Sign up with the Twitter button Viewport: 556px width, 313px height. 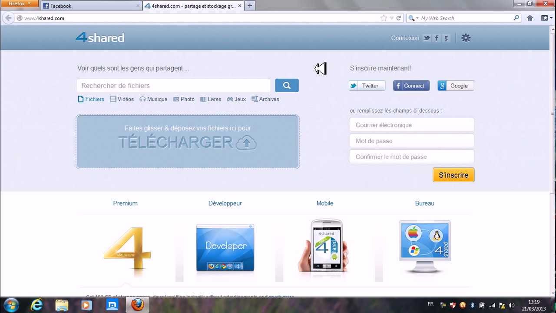click(x=367, y=86)
